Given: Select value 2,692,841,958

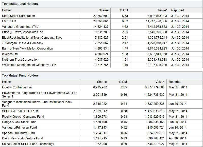Looking at the screenshot, I should tap(157, 54).
